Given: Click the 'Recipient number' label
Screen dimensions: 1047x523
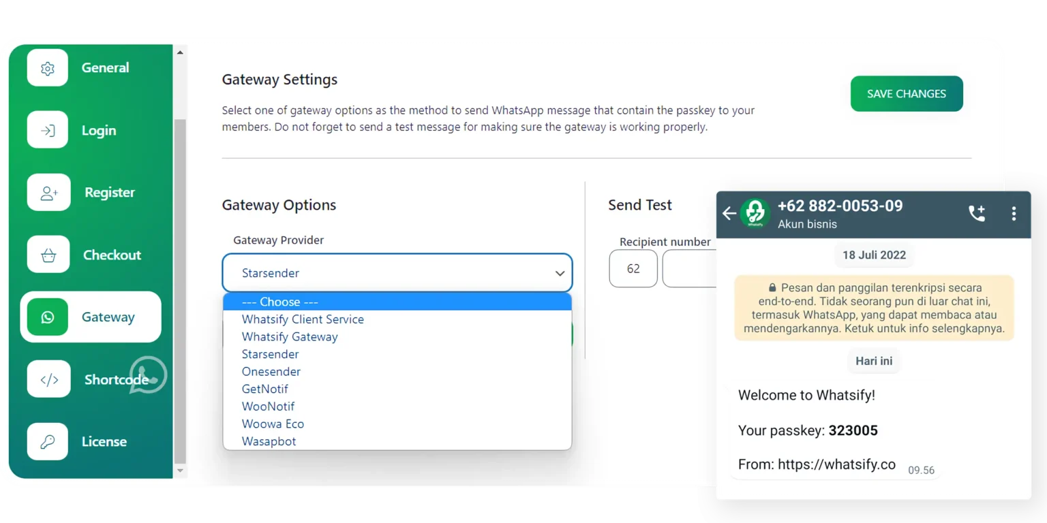Looking at the screenshot, I should click(665, 242).
